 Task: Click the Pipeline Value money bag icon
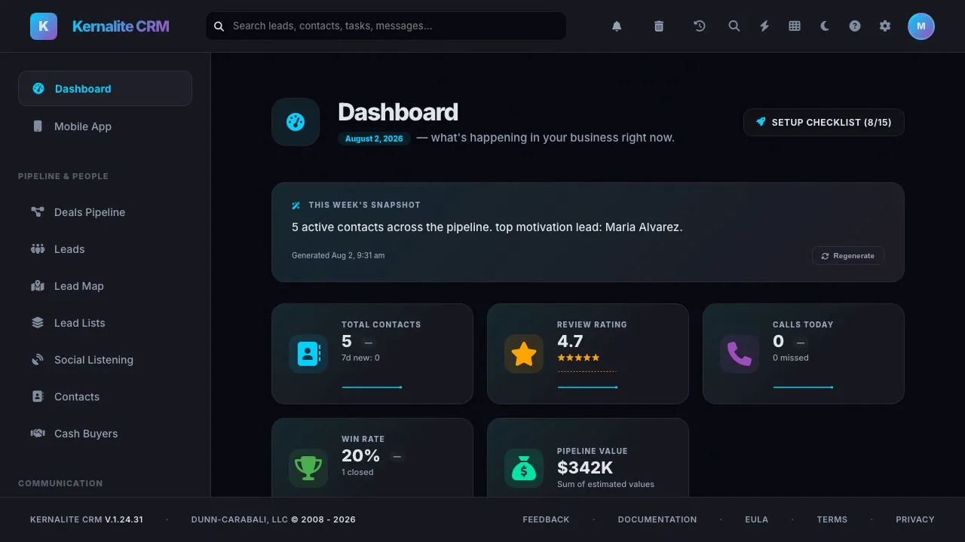(524, 468)
